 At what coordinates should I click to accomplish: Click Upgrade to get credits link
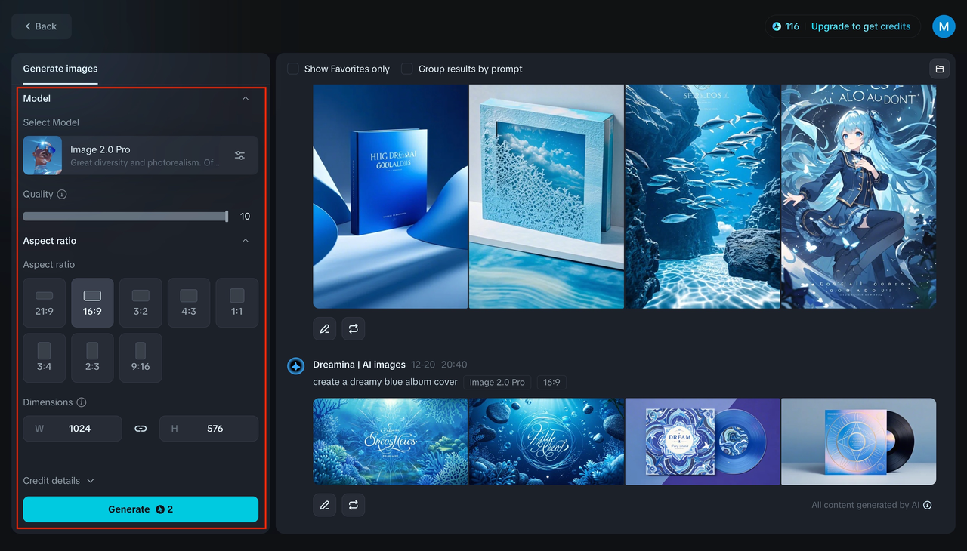(860, 26)
